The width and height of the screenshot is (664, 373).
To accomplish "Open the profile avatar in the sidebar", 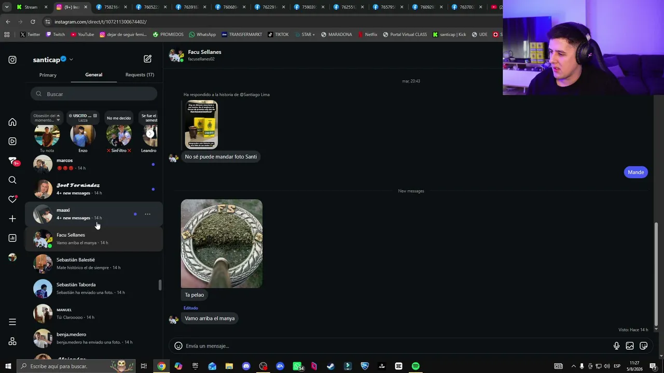I will pos(12,257).
